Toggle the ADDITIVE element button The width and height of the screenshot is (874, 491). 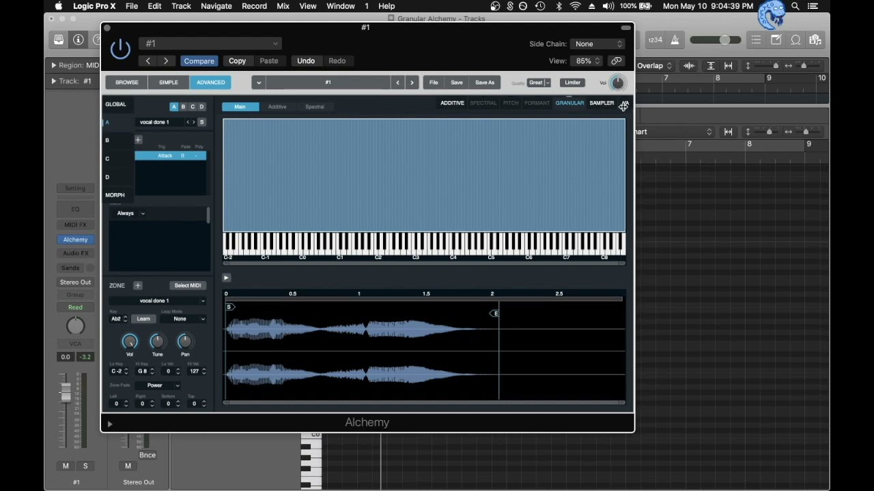tap(452, 103)
